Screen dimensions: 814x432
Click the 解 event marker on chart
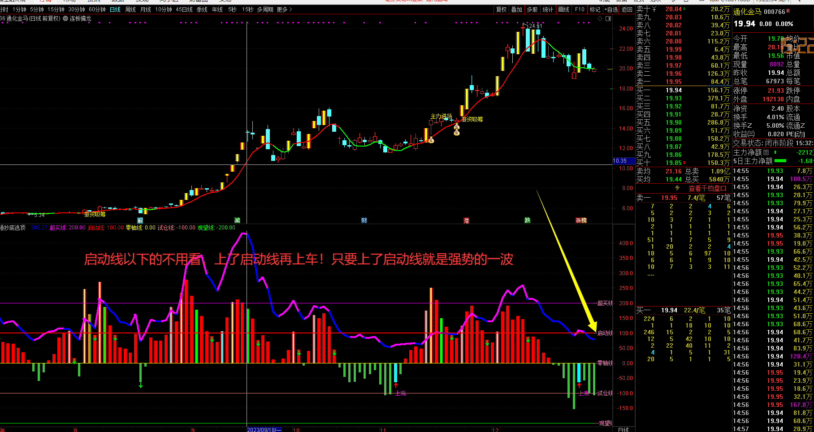tap(140, 220)
